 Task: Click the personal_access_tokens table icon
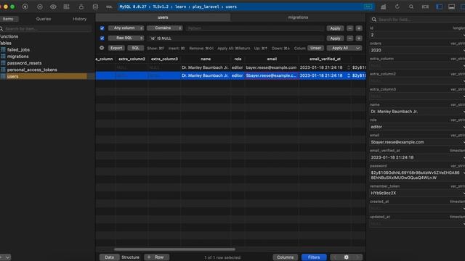(3, 70)
